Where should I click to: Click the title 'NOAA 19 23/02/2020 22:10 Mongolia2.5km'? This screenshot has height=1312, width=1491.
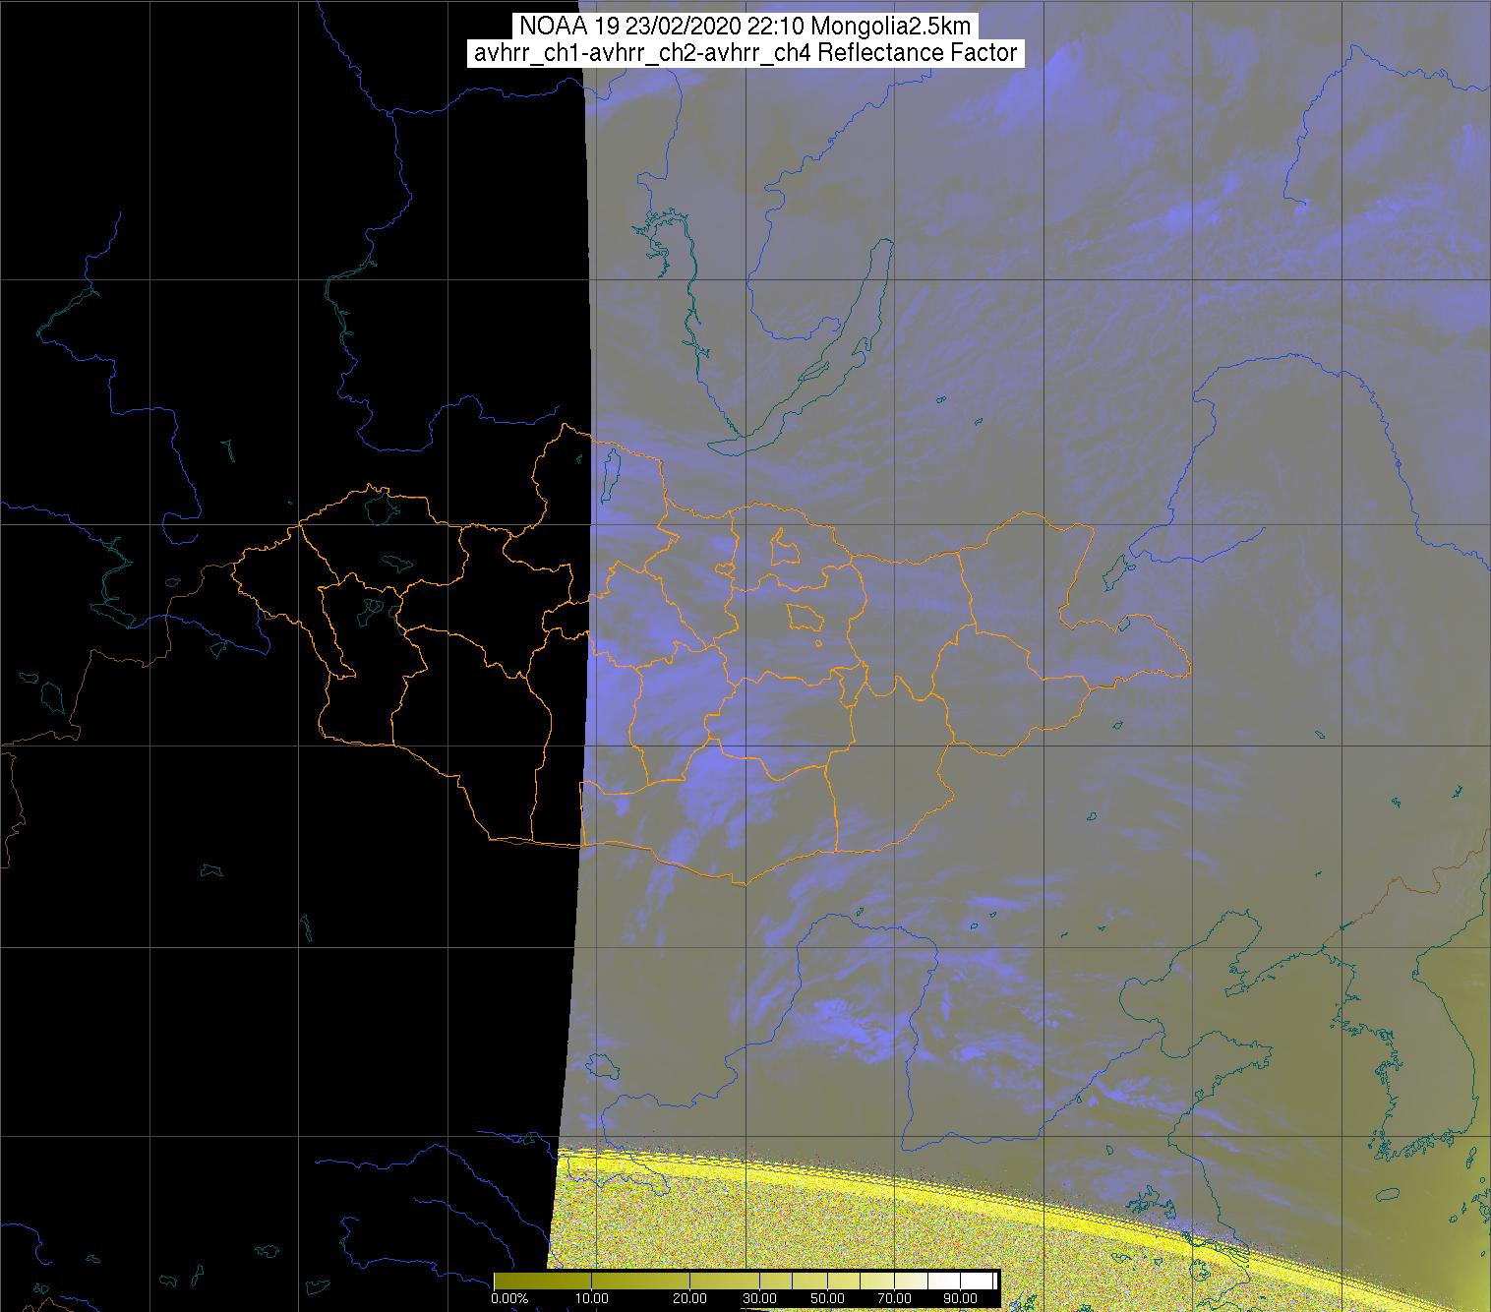[745, 27]
